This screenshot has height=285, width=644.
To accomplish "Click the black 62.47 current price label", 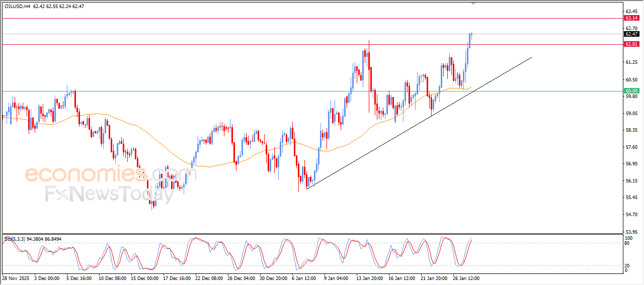I will (x=631, y=34).
